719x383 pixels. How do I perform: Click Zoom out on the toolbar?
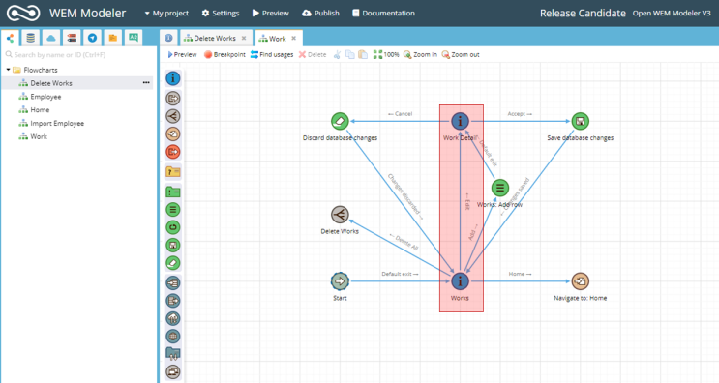(461, 54)
